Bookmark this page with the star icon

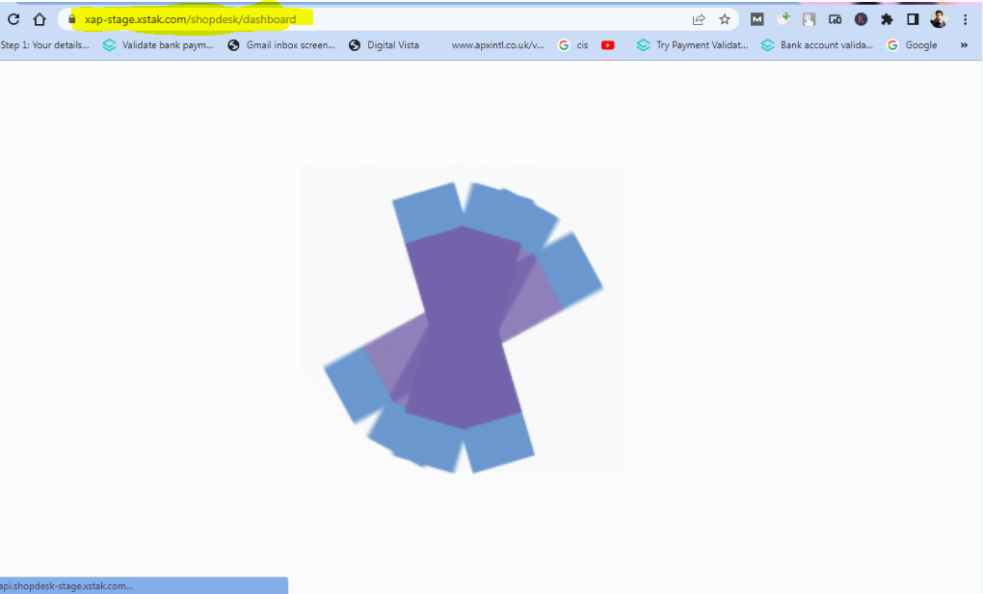(x=725, y=19)
